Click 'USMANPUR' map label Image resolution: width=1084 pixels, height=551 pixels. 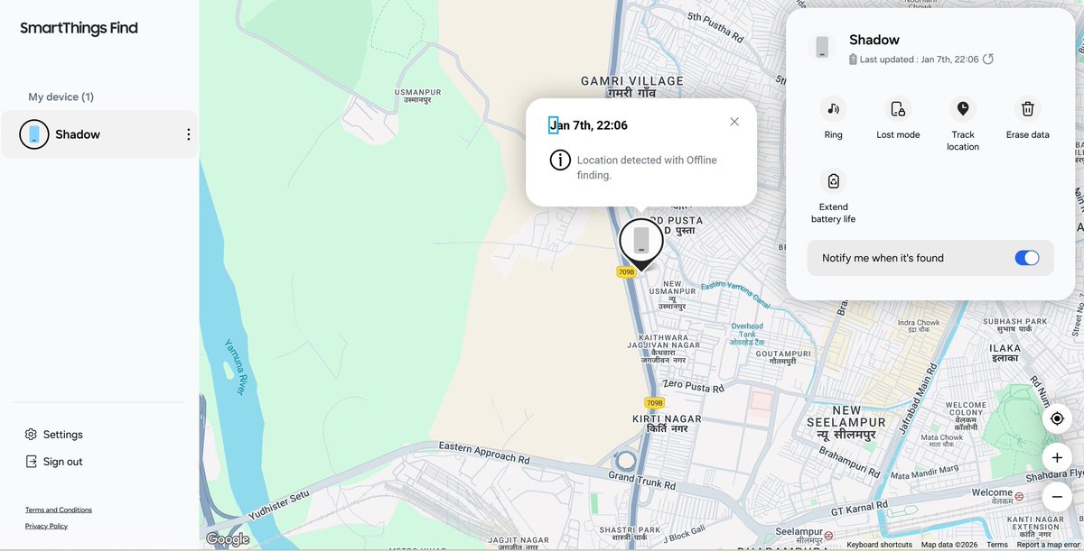(x=417, y=91)
